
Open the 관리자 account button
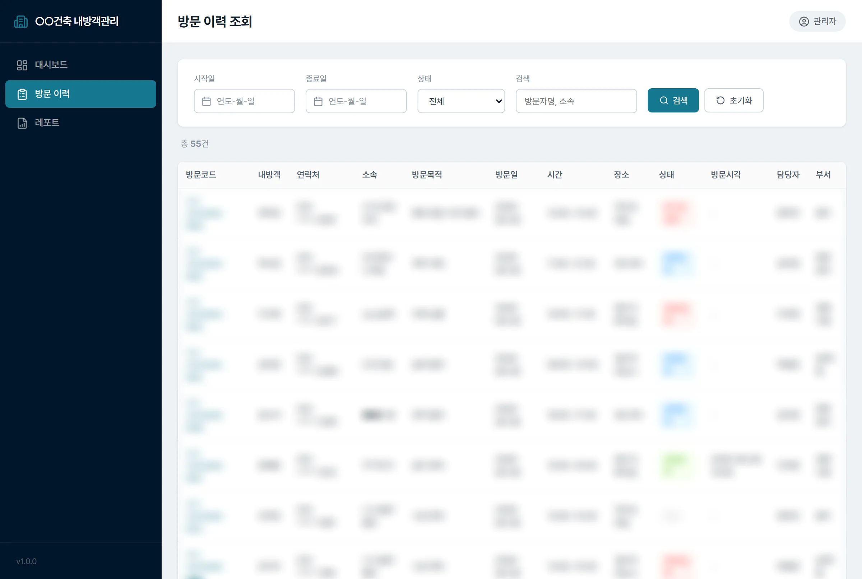click(817, 22)
